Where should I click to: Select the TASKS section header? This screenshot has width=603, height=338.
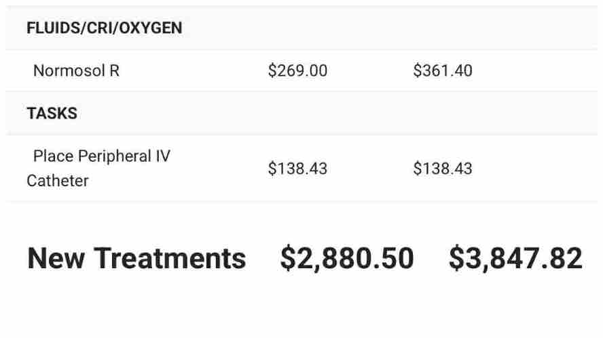[x=52, y=114]
